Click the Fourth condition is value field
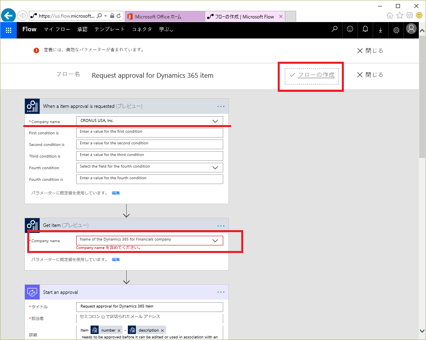The height and width of the screenshot is (340, 426). pyautogui.click(x=150, y=179)
